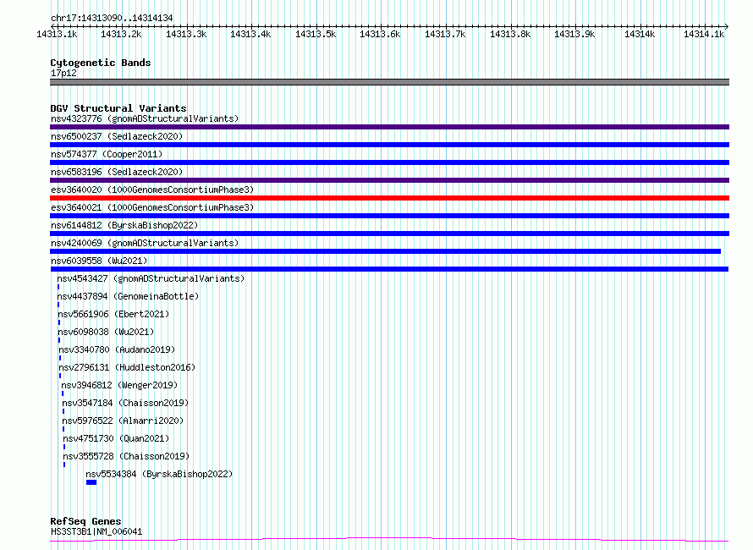This screenshot has height=550, width=753.
Task: Click the gray 17p12 cytogenetic band bar
Action: 389,82
